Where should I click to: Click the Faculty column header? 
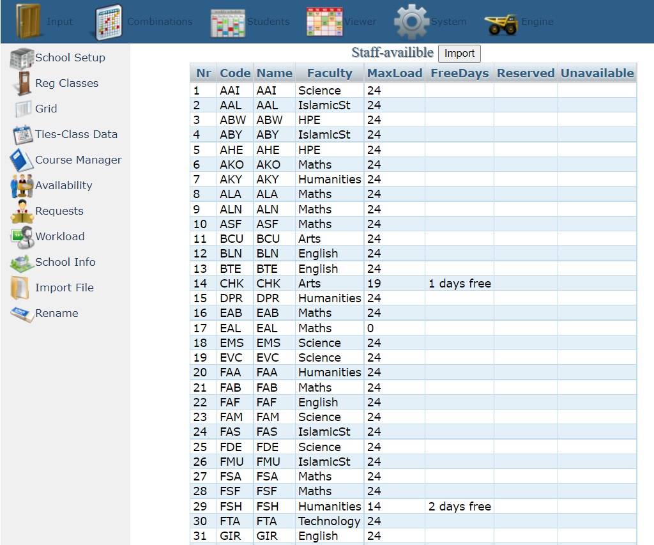coord(330,73)
